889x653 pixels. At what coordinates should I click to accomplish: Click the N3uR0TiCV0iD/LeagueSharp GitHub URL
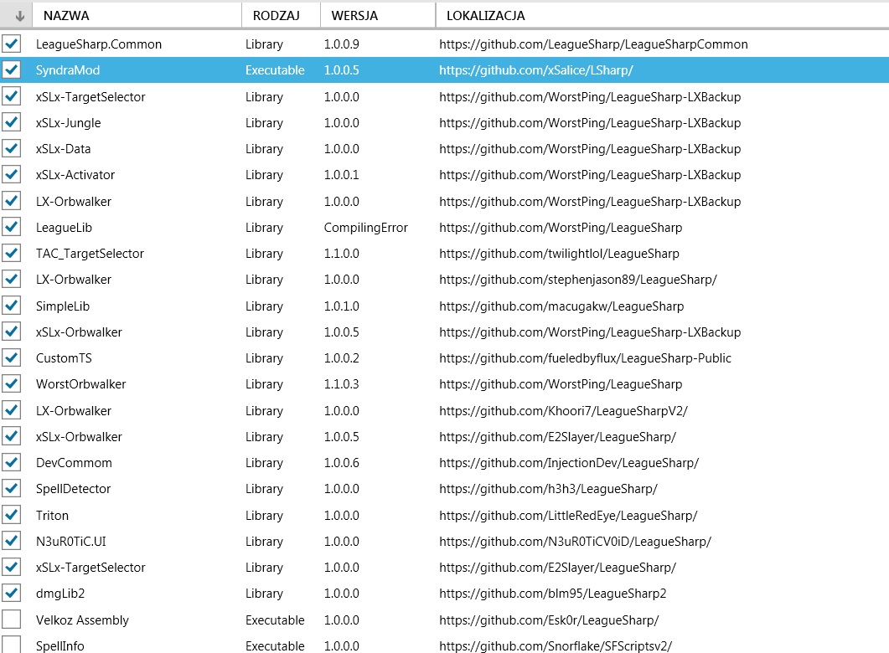[575, 542]
